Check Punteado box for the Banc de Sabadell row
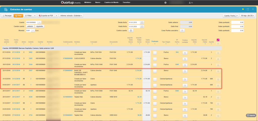Image resolution: width=258 pixels, height=121 pixels. pyautogui.click(x=155, y=71)
